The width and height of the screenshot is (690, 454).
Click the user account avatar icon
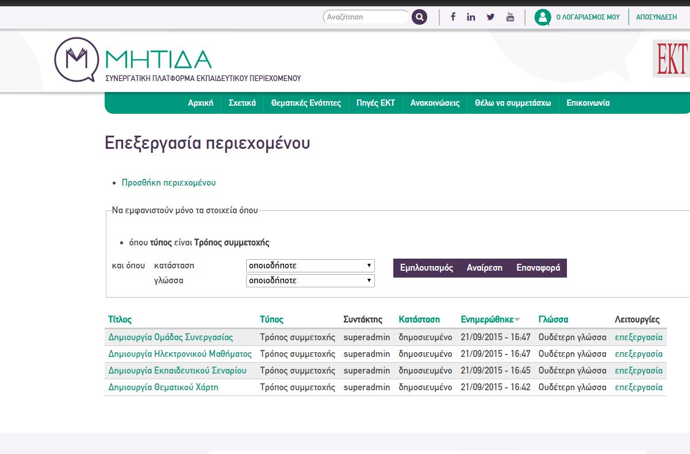pos(542,17)
